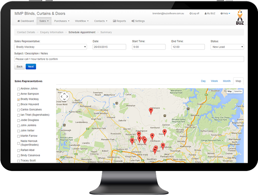
Task: Check the Anne Sampson checkbox
Action: [18, 94]
